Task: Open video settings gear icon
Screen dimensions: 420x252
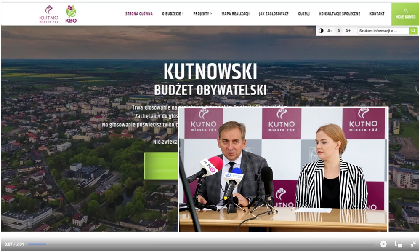Action: [x=383, y=244]
